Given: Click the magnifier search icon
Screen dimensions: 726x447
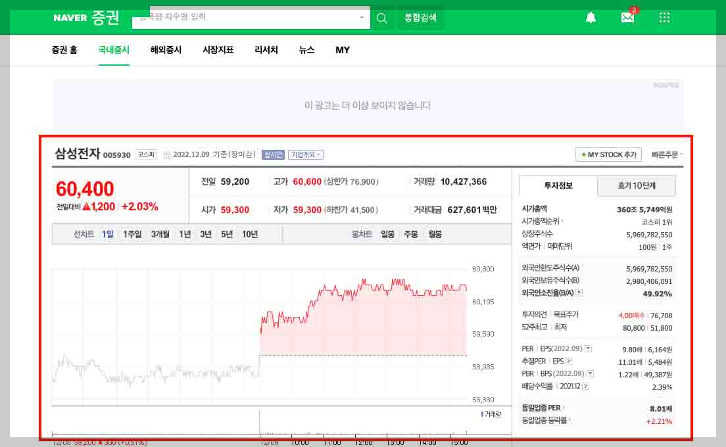Looking at the screenshot, I should click(382, 18).
